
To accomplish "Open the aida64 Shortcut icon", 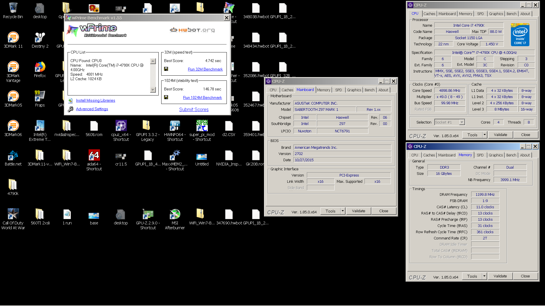I will [94, 160].
